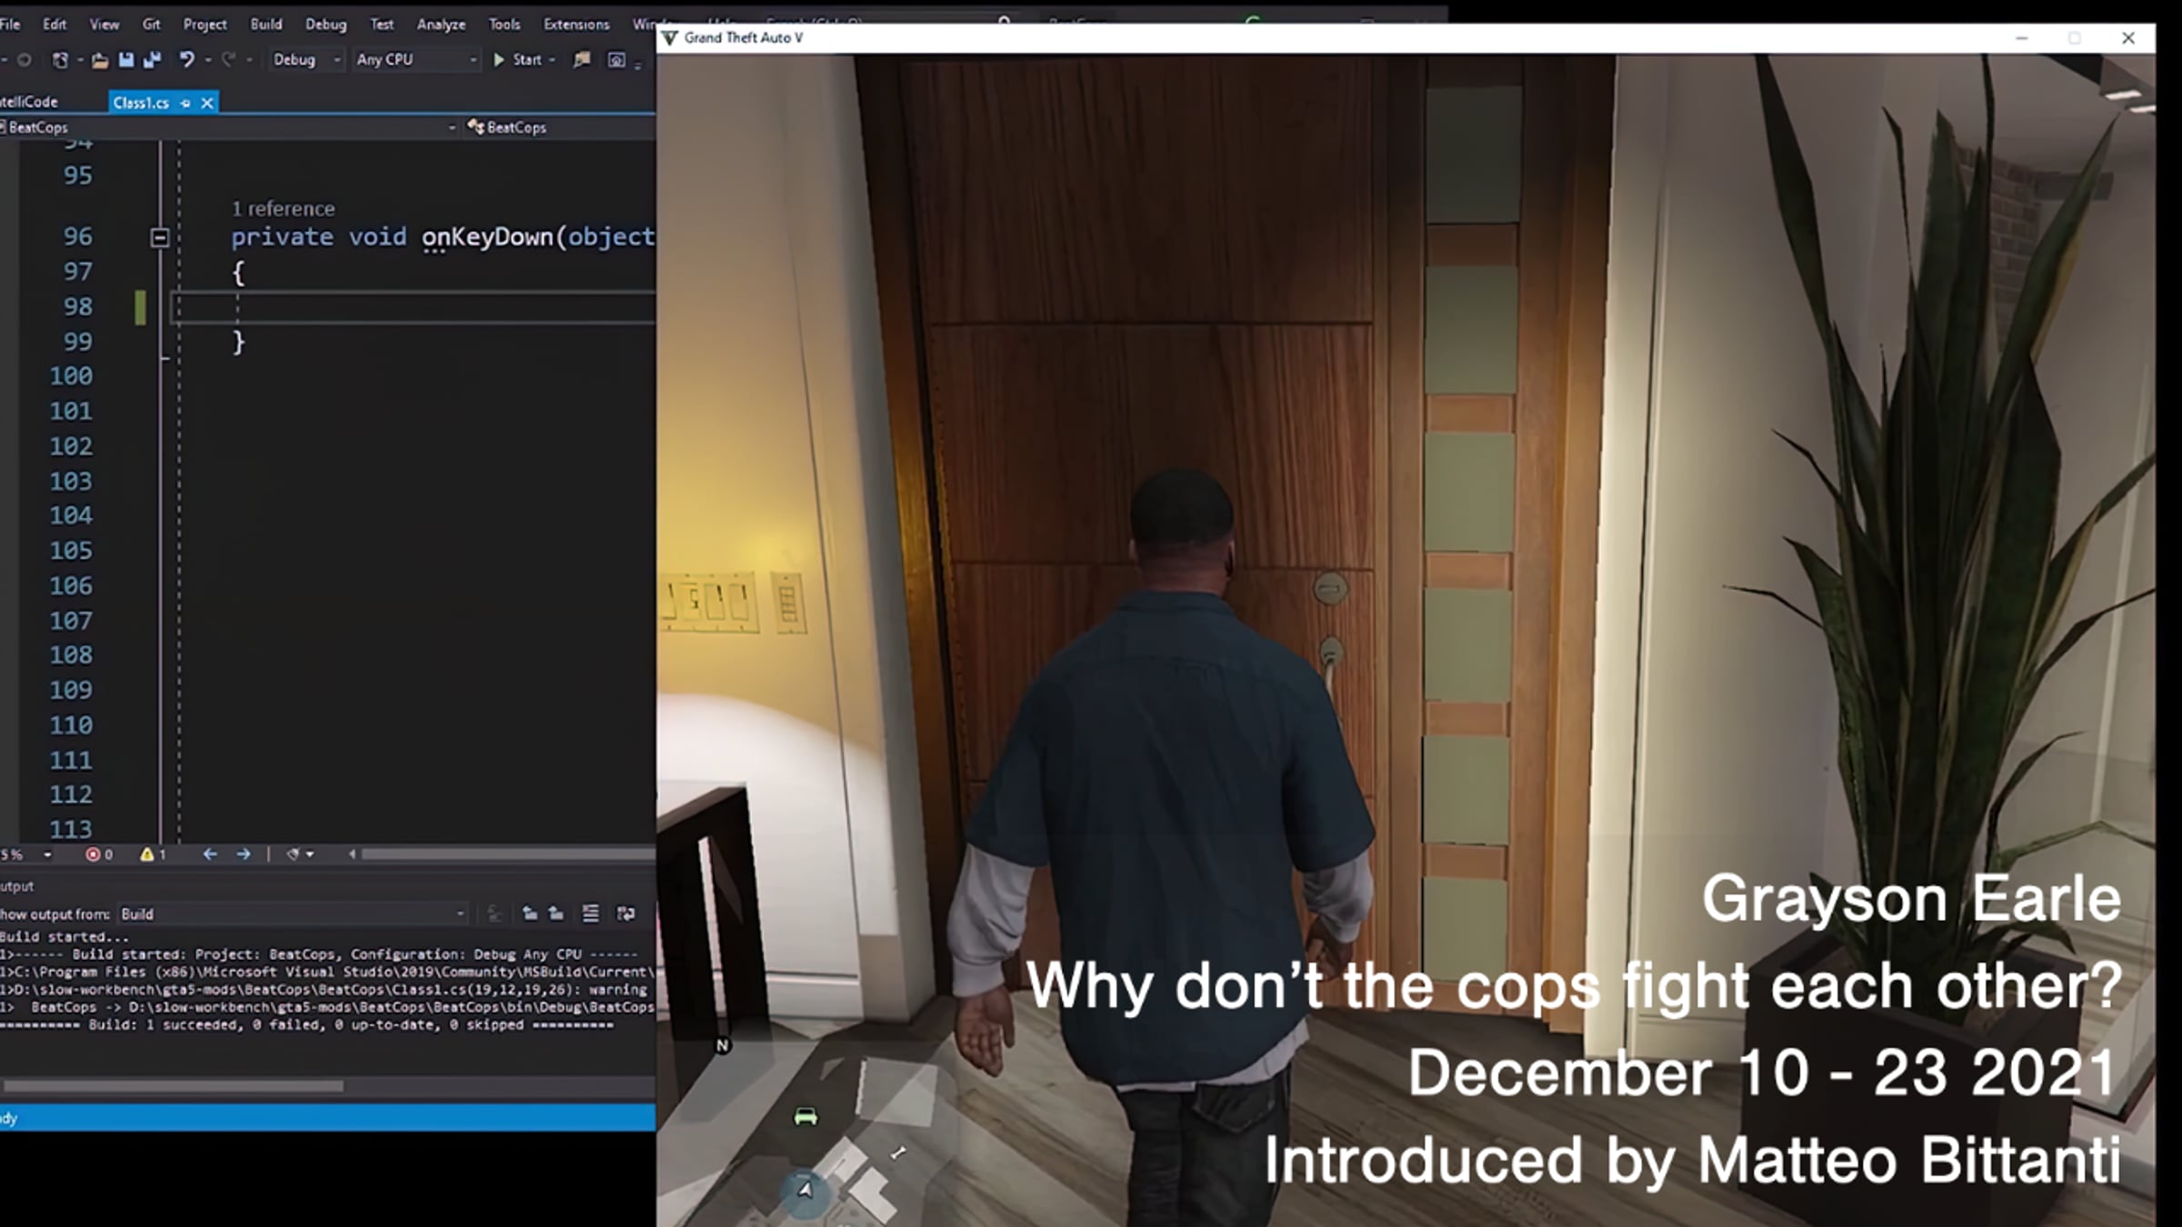Open the Extensions menu
Image resolution: width=2182 pixels, height=1227 pixels.
(x=576, y=25)
